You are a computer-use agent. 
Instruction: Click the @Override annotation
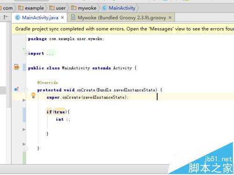[x=47, y=83]
